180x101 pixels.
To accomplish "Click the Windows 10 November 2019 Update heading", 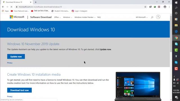I will pyautogui.click(x=33, y=44).
